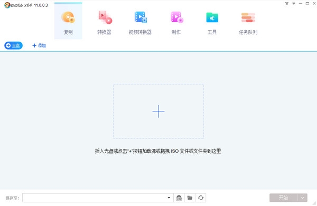Click the large plus sign to load a source
The image size is (317, 206).
click(158, 111)
